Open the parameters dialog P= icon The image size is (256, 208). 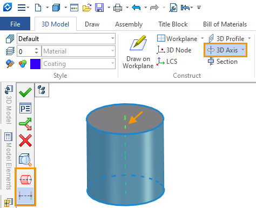[x=25, y=108]
